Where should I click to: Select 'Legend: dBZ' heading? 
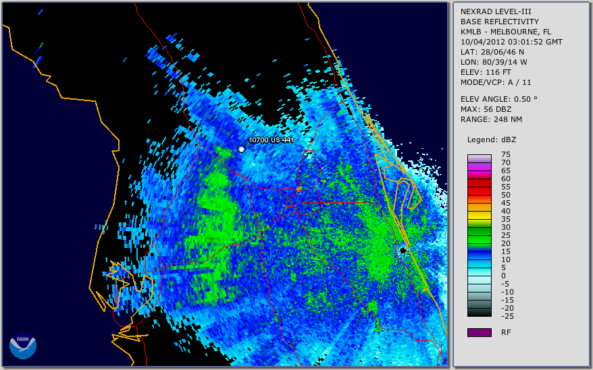pos(492,140)
